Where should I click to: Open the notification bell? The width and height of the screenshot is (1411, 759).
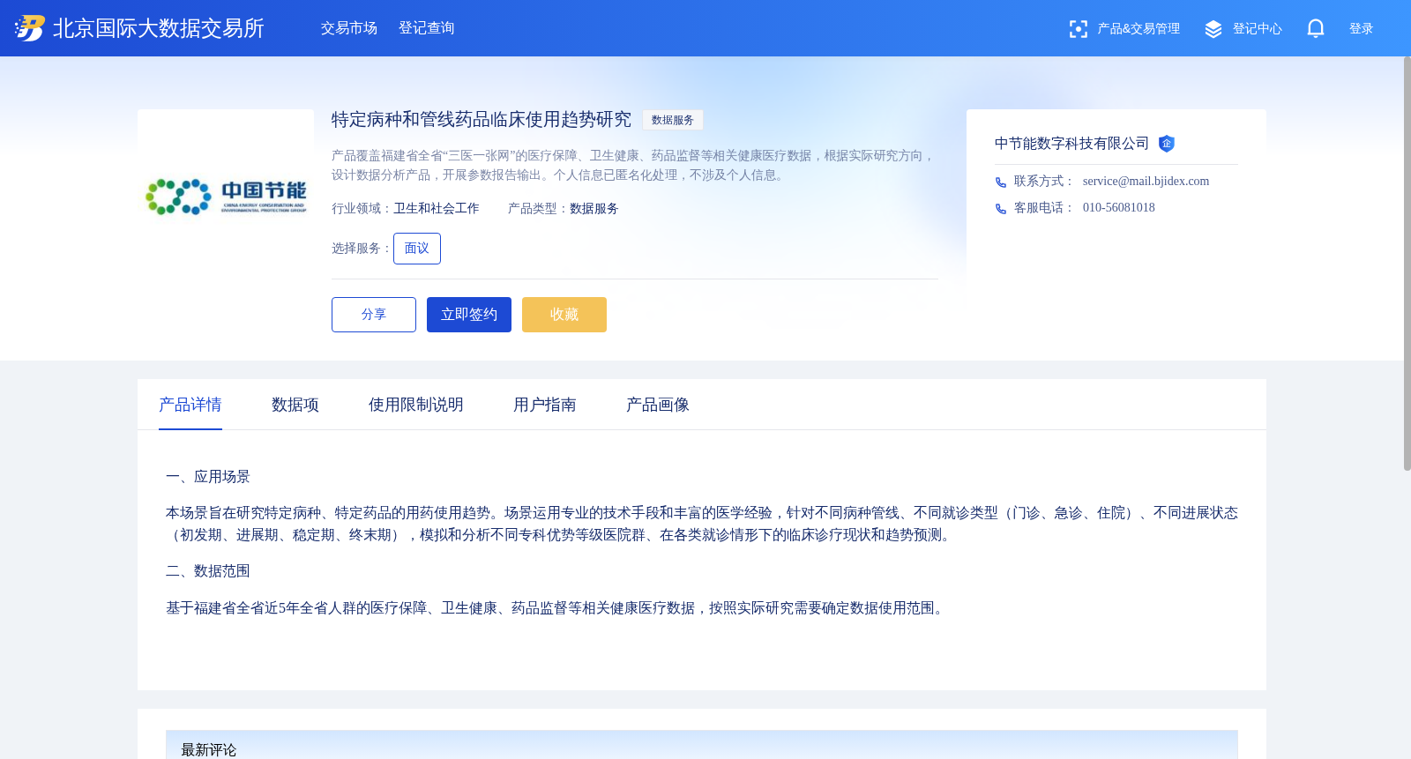pyautogui.click(x=1316, y=29)
